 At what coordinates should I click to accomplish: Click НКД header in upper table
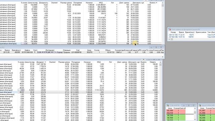(x=101, y=3)
